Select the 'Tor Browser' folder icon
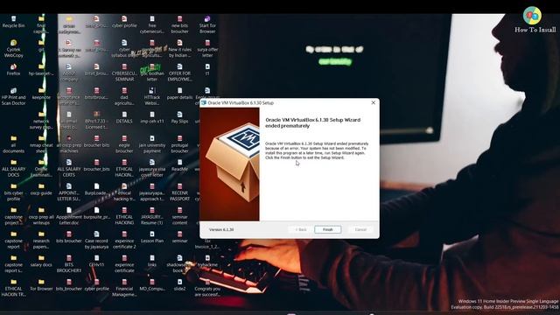 pos(41,284)
